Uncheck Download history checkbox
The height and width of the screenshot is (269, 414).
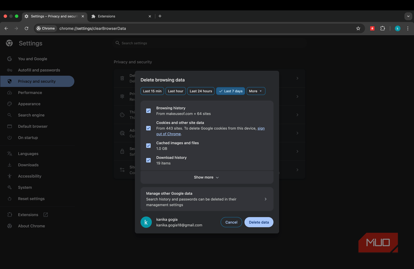(x=149, y=160)
